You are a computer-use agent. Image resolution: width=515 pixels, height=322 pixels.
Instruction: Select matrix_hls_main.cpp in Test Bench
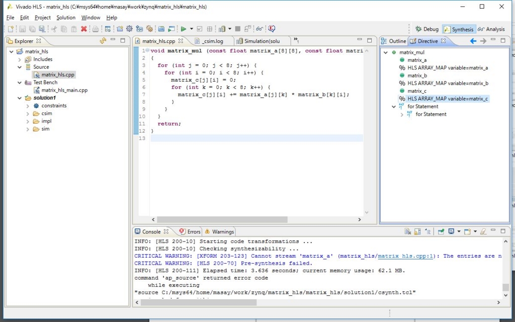click(64, 91)
